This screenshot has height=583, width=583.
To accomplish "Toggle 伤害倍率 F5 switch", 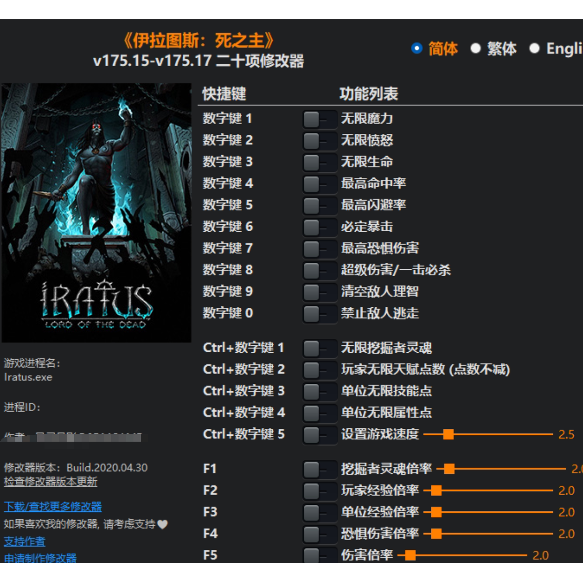I will click(x=320, y=555).
